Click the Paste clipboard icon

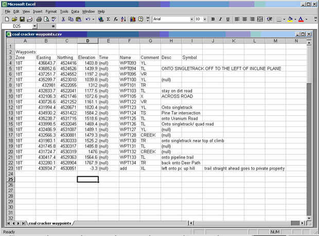[x=79, y=19]
